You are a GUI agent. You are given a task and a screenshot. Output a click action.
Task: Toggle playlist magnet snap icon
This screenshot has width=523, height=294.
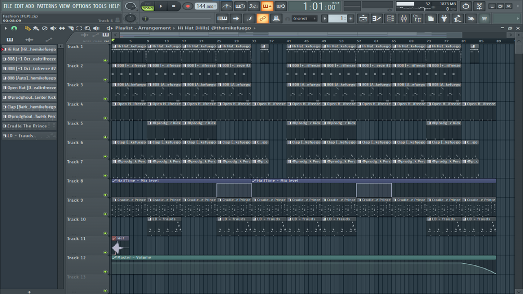click(x=14, y=28)
